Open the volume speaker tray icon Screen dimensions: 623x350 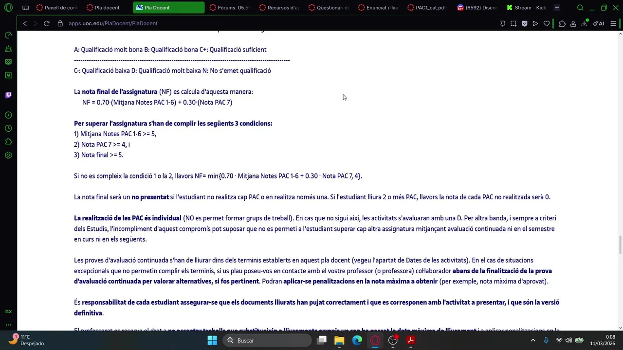(x=568, y=340)
